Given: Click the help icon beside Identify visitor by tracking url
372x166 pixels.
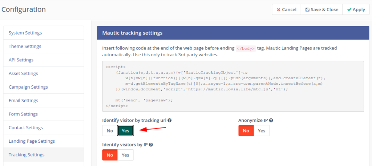Looking at the screenshot, I should 169,121.
